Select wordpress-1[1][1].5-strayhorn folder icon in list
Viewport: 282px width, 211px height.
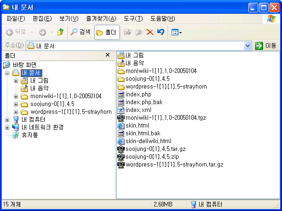point(121,87)
